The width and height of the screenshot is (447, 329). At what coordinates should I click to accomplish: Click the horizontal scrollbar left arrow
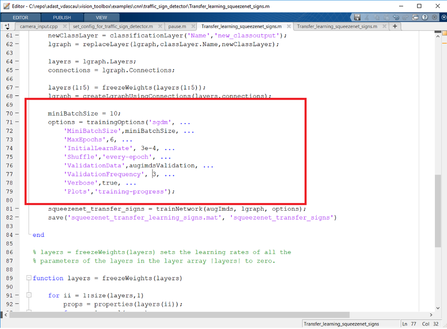point(6,315)
